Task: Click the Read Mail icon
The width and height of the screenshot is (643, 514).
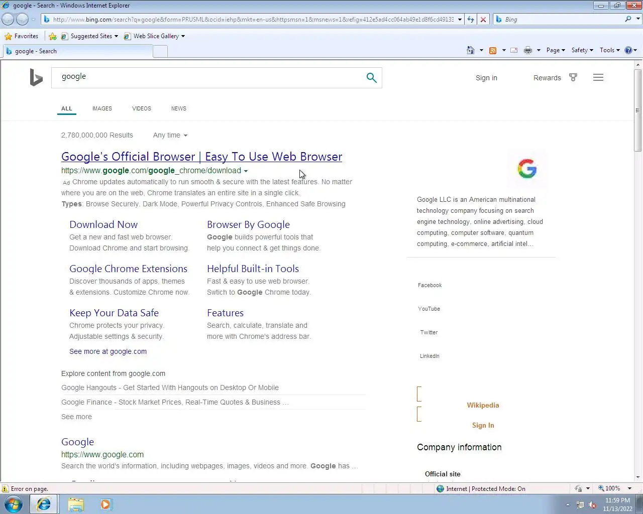Action: point(514,50)
